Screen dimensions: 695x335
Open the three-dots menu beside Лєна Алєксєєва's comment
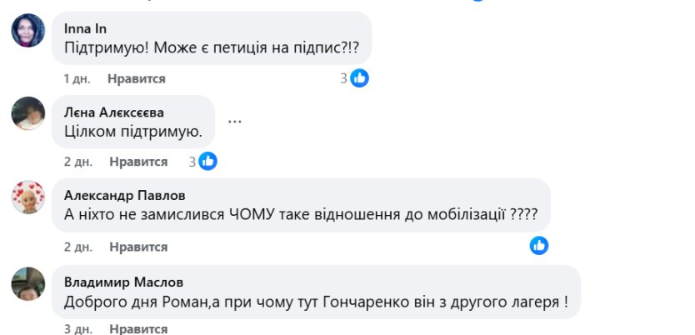click(235, 122)
